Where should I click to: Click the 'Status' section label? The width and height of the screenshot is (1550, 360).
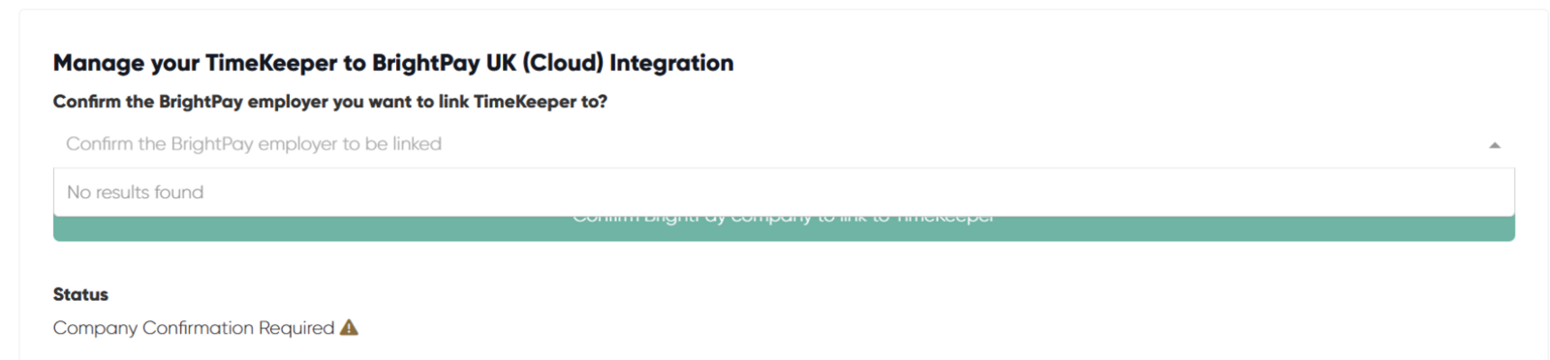click(x=80, y=294)
